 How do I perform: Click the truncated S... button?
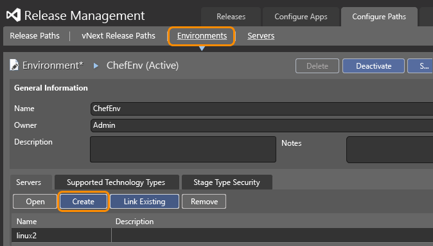421,66
